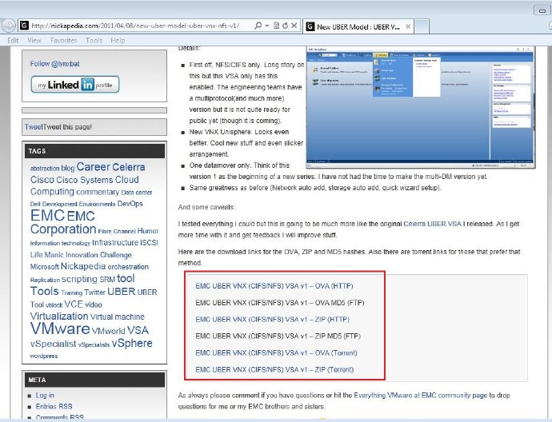Click the search magnifier icon in address bar

click(x=258, y=26)
